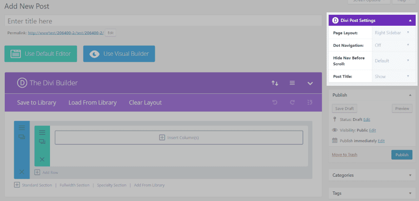Click the eye icon on Use Visual Builder
This screenshot has height=201, width=419.
pyautogui.click(x=94, y=54)
